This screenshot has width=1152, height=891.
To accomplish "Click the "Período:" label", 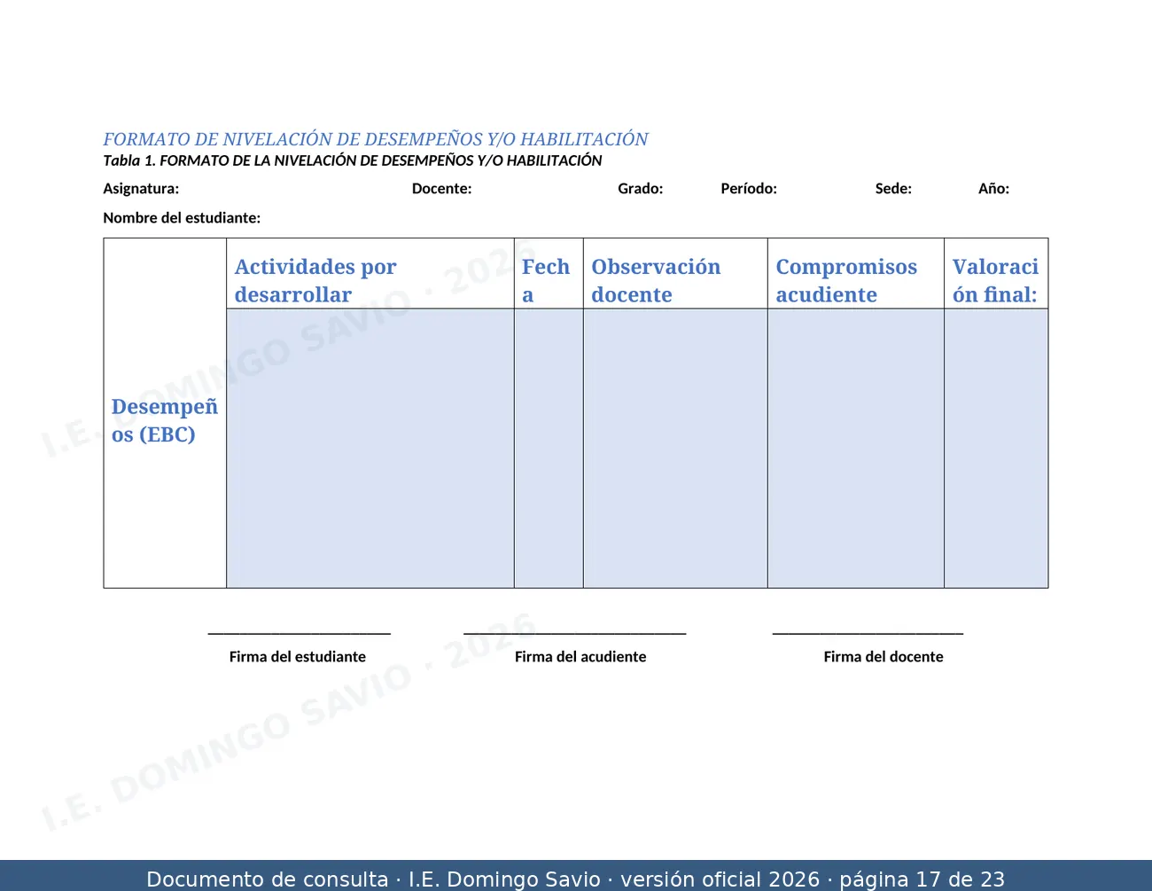I will point(749,188).
